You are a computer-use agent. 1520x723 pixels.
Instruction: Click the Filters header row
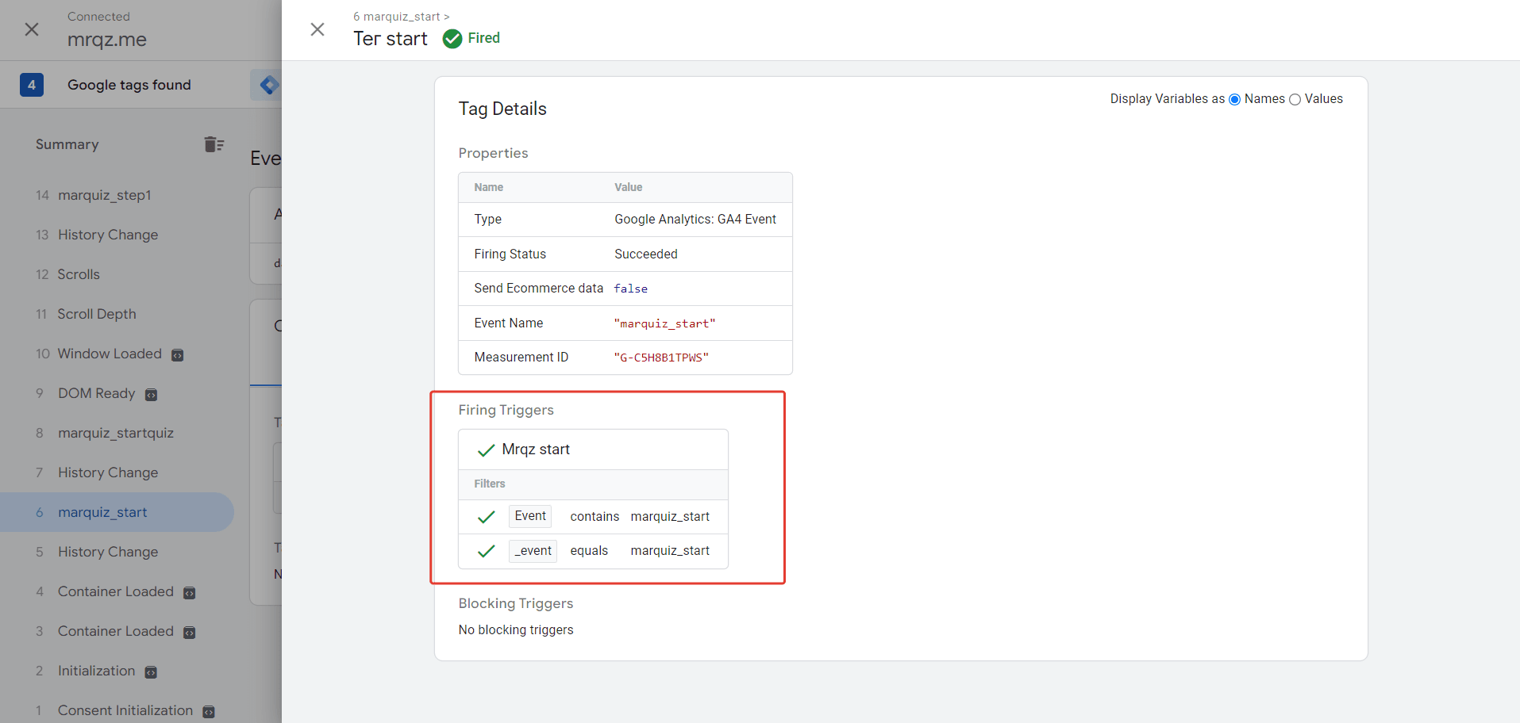coord(593,484)
